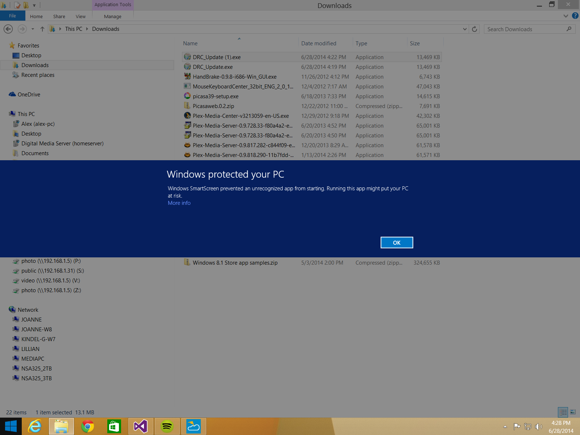Click the Downloads breadcrumb in address bar

point(105,29)
